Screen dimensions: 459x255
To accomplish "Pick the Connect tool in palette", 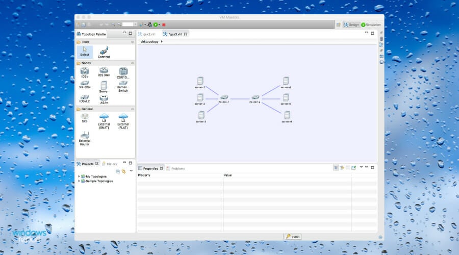I will click(104, 53).
